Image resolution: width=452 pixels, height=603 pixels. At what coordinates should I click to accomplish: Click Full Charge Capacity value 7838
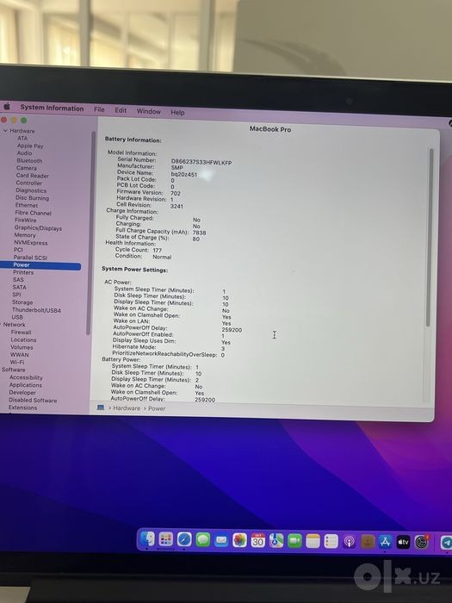tap(199, 233)
